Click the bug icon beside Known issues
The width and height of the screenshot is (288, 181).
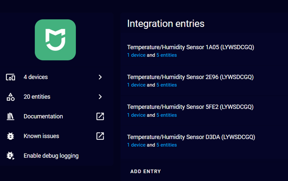click(x=10, y=136)
